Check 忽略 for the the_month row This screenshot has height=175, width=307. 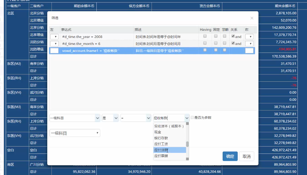[x=224, y=43]
